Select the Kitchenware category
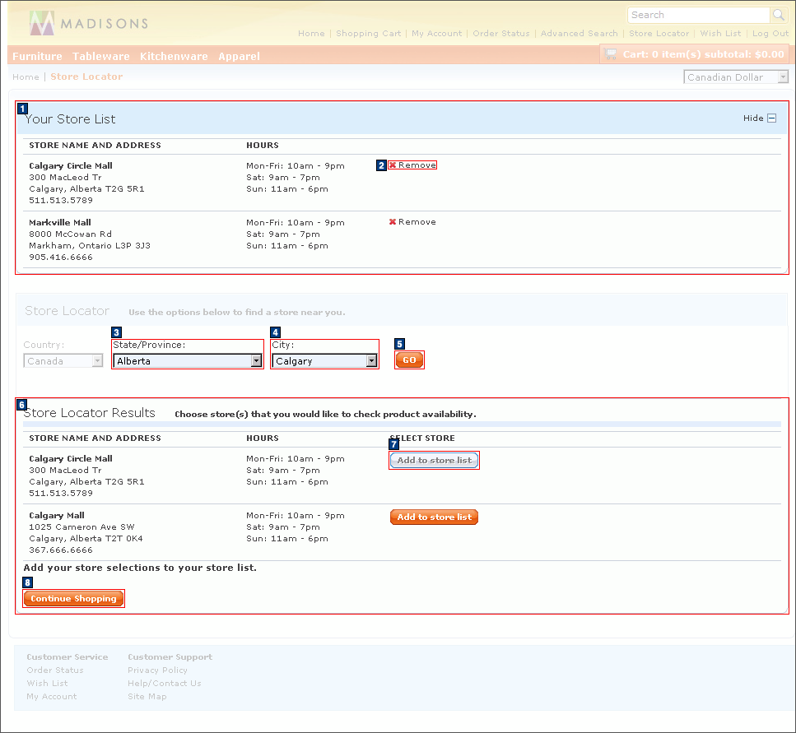The width and height of the screenshot is (796, 733). click(174, 56)
